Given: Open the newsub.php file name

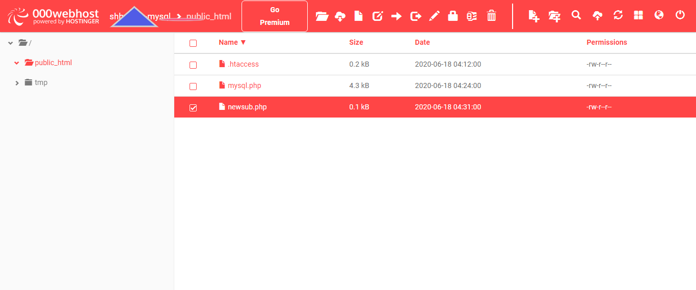Looking at the screenshot, I should pyautogui.click(x=247, y=107).
